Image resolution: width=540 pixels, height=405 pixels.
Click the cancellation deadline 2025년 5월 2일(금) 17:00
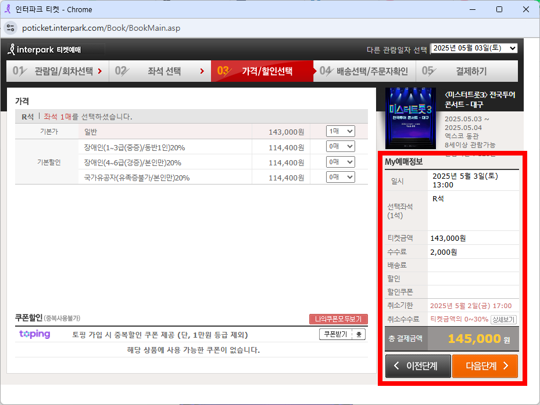tap(471, 306)
